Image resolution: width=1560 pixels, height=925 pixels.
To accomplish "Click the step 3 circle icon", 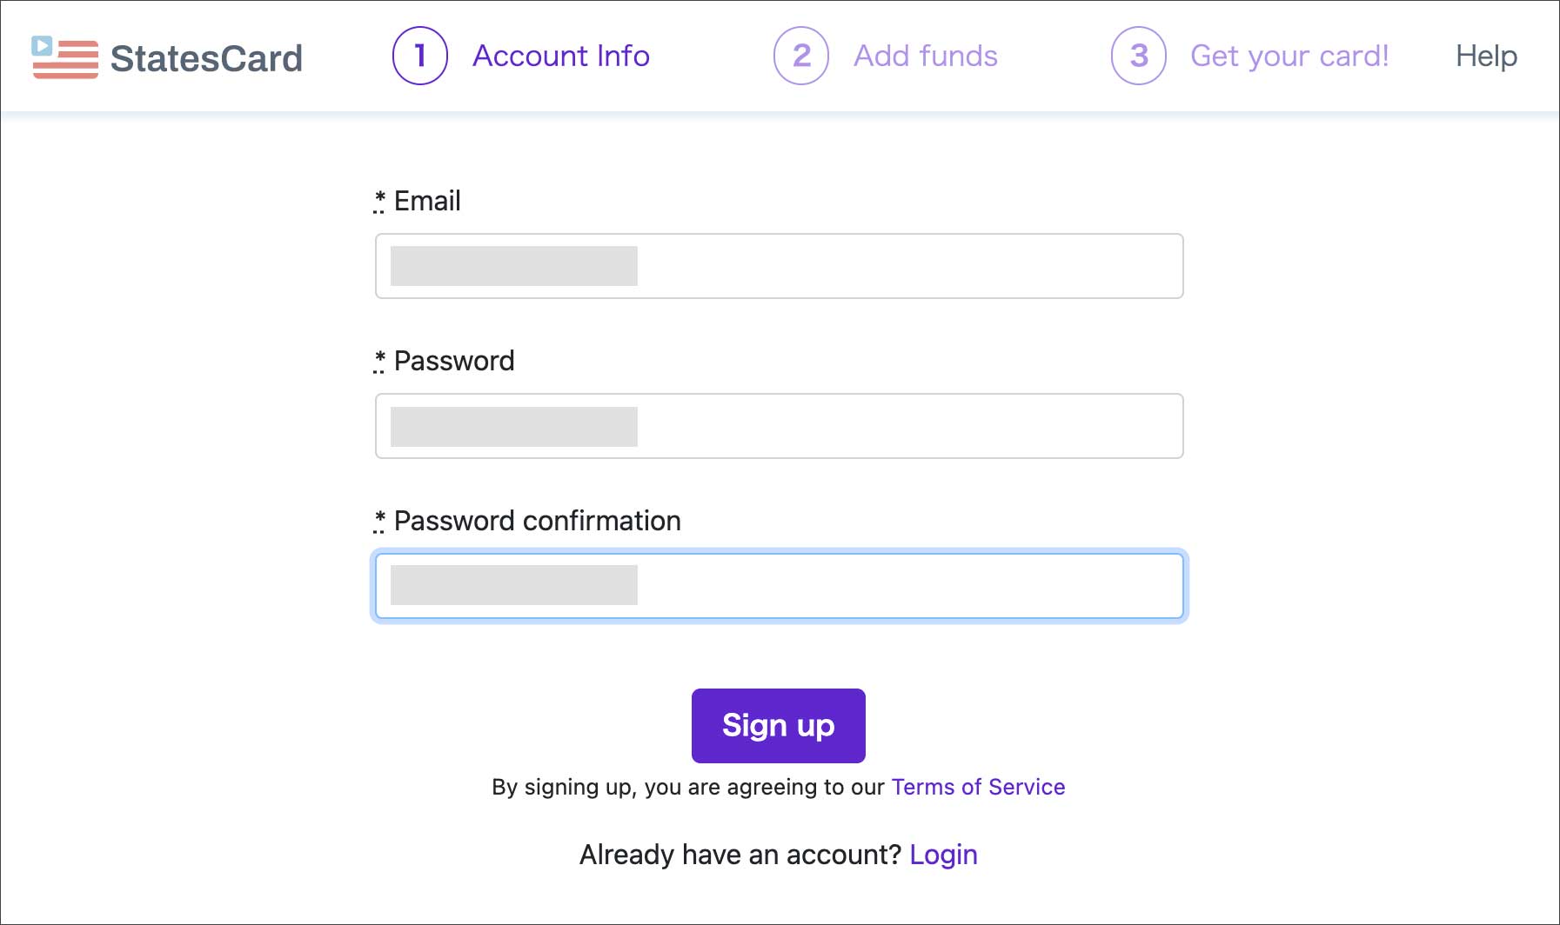I will pos(1138,56).
